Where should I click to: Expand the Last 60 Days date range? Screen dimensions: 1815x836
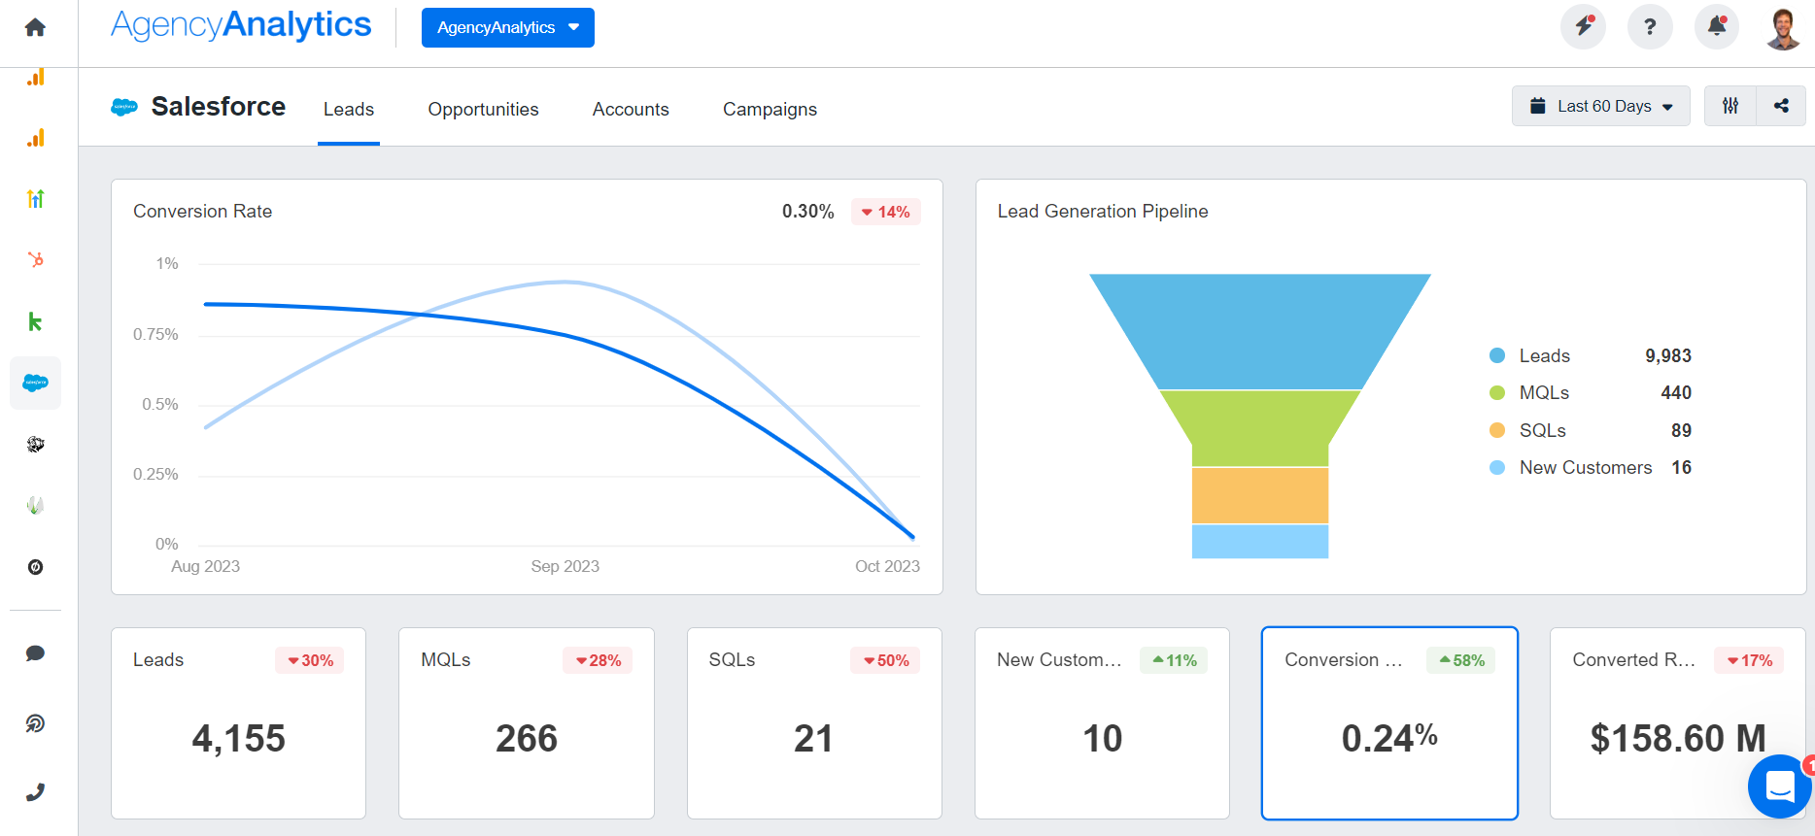pos(1600,106)
